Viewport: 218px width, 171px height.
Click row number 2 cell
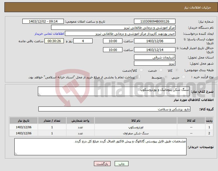pos(209,133)
